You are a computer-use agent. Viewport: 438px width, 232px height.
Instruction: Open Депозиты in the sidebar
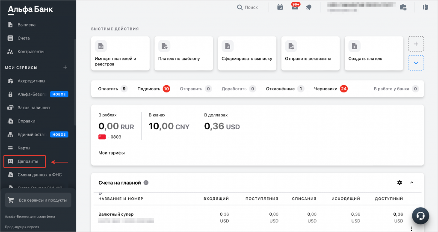pos(28,161)
